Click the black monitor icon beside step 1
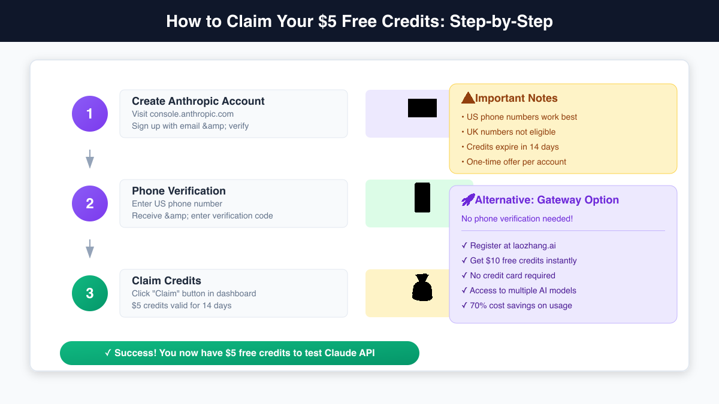719x404 pixels. point(422,108)
